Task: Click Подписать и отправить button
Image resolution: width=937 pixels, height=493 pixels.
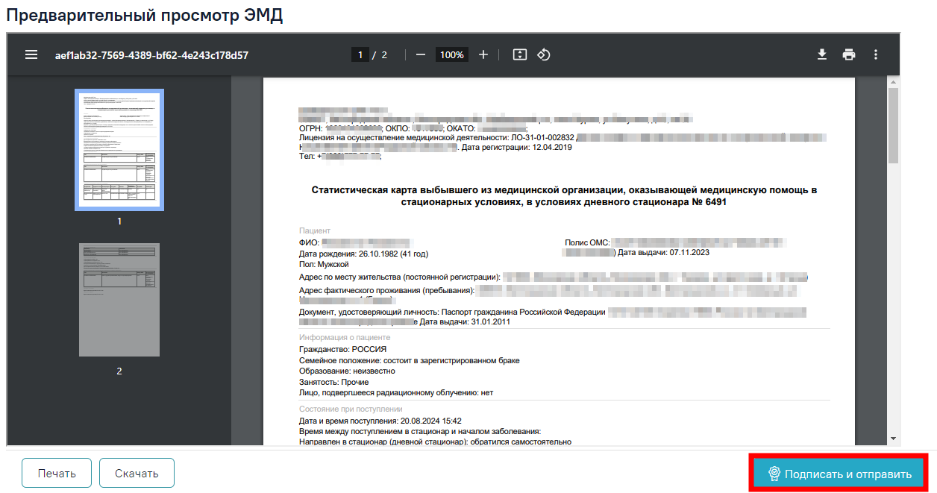Action: pos(839,474)
